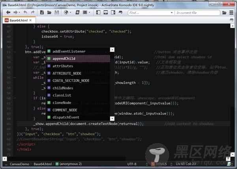Collapse the code fold at line 51
Screen dimensions: 237x169
point(14,52)
